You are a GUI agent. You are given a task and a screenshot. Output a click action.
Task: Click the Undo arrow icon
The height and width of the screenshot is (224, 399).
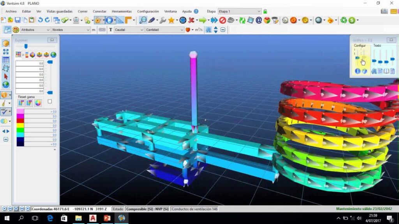pyautogui.click(x=40, y=20)
